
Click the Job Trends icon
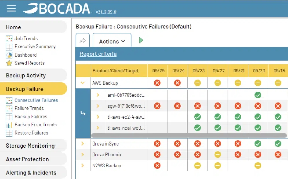pos(9,38)
